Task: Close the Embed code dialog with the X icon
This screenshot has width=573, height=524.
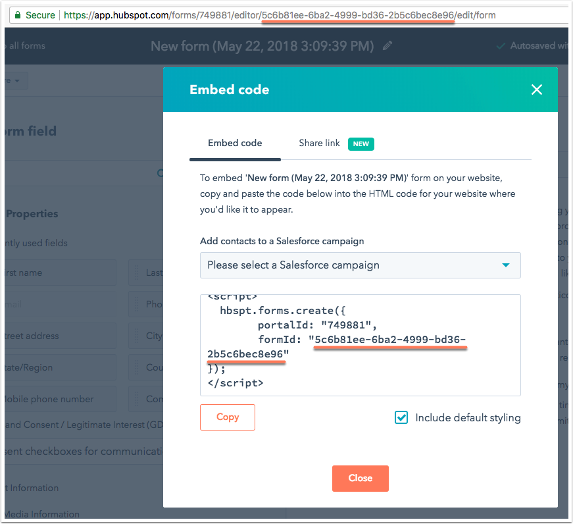Action: [x=536, y=90]
